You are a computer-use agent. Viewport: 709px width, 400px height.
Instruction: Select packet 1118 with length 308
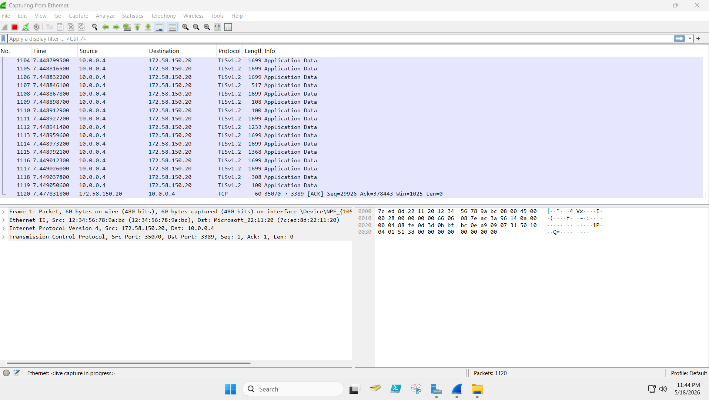coord(352,177)
